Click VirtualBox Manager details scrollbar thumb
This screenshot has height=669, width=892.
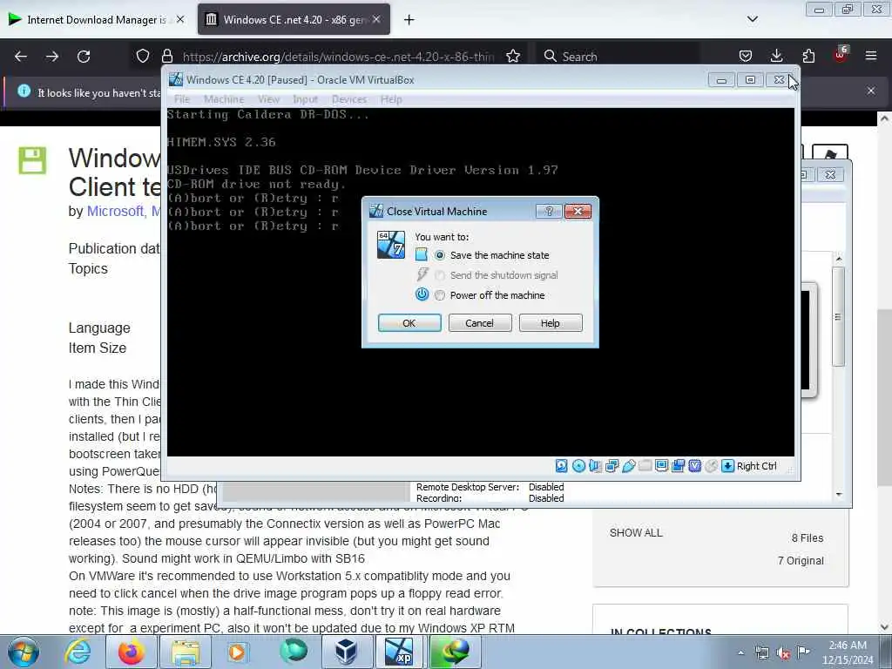pyautogui.click(x=838, y=317)
